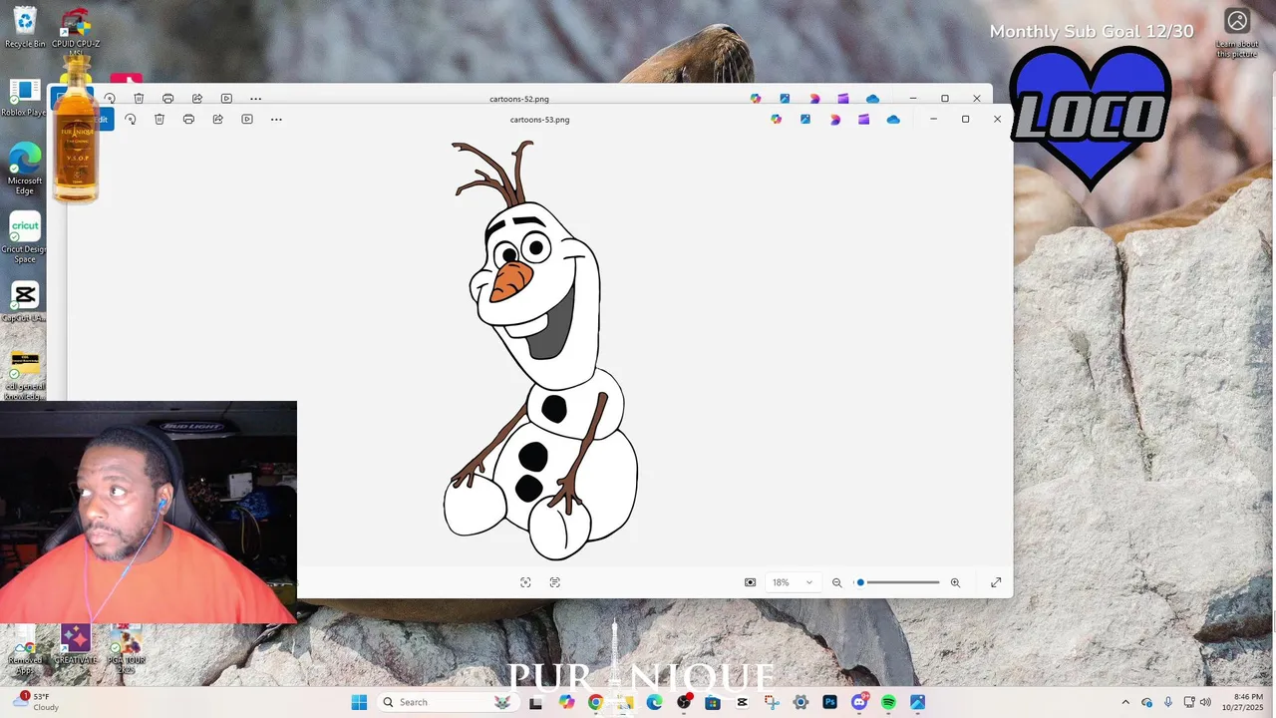Image resolution: width=1276 pixels, height=718 pixels.
Task: Click the visual search icon in bottom bar
Action: pyautogui.click(x=525, y=582)
